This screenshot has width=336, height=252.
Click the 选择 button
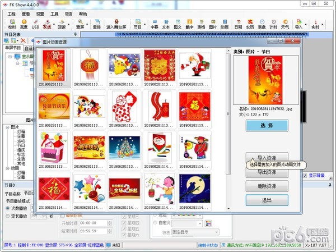click(x=267, y=126)
